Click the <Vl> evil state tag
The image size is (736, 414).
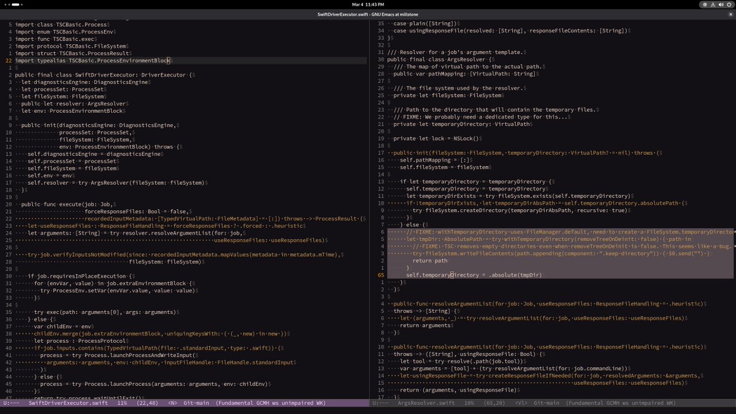pos(521,403)
